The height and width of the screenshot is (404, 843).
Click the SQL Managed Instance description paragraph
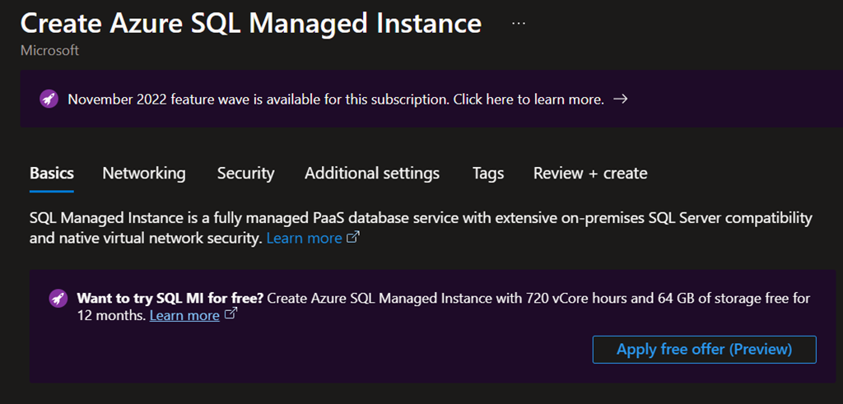[420, 219]
